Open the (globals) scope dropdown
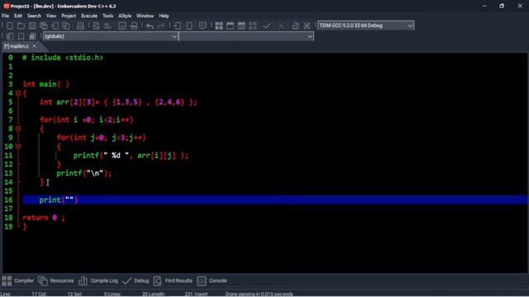 point(110,36)
